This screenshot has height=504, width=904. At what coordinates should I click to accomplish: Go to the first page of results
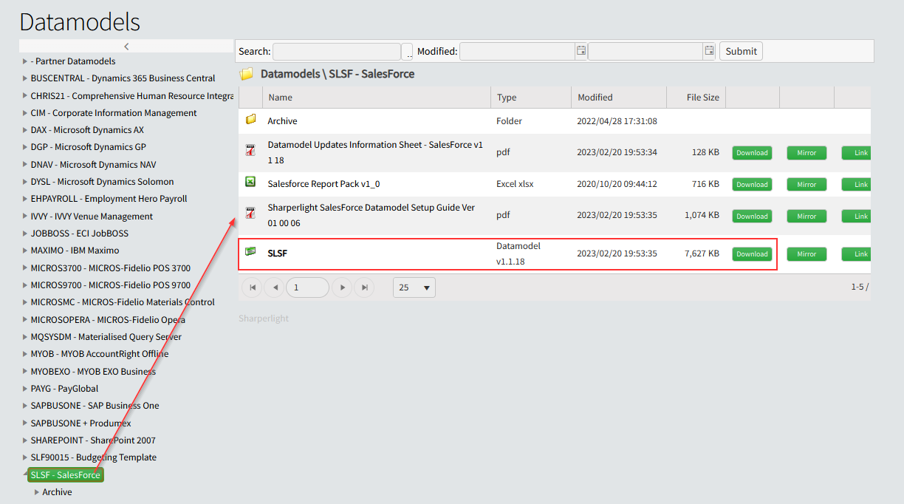253,287
